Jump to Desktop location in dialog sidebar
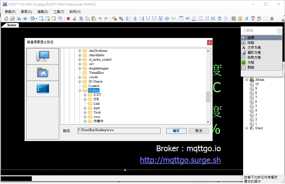285x184 pixels. click(43, 89)
